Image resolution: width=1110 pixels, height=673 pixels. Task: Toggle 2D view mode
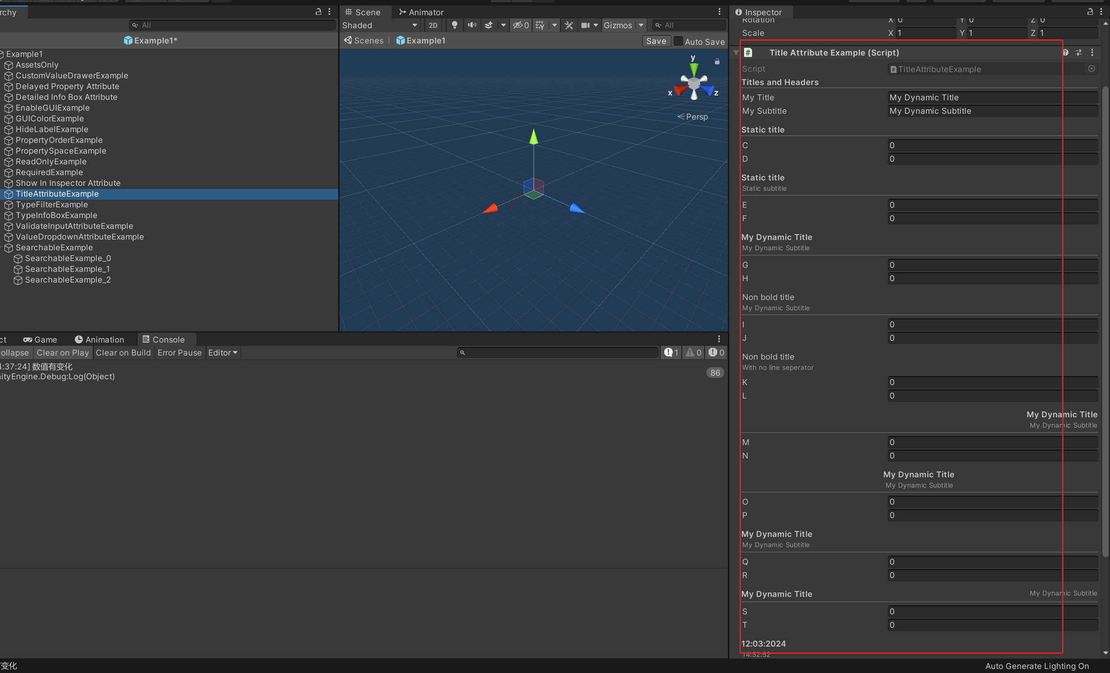click(433, 25)
